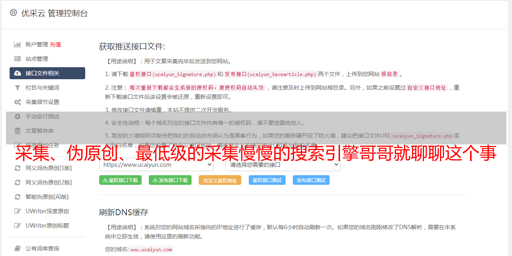Click the filter funnel icon for 栏目与关键词
Screen dimensions: 512x256
pyautogui.click(x=18, y=88)
